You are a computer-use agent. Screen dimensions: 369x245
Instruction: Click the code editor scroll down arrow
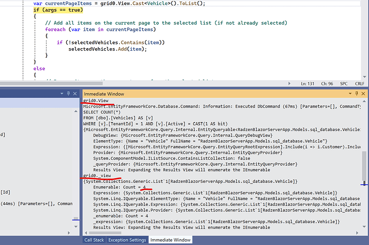[365, 76]
